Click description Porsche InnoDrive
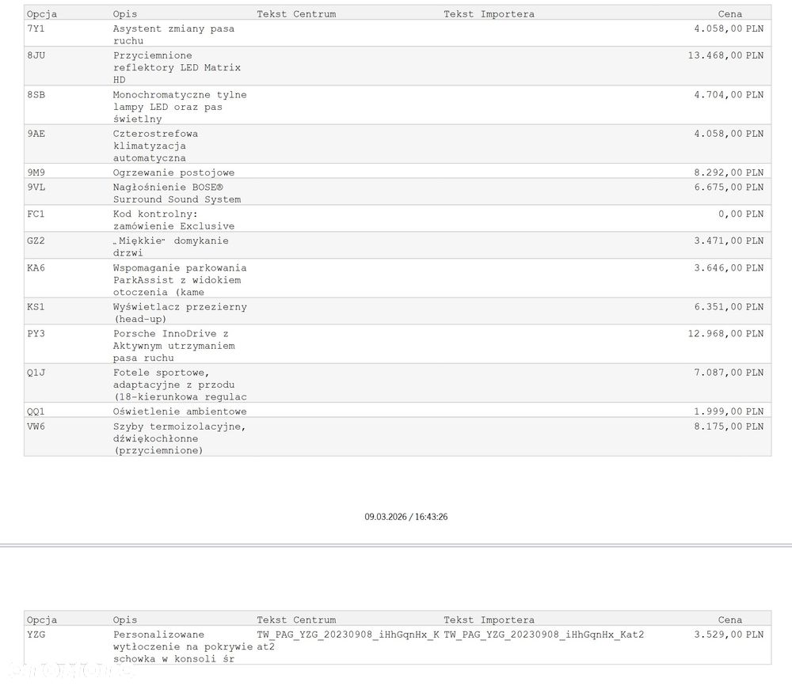 (173, 346)
